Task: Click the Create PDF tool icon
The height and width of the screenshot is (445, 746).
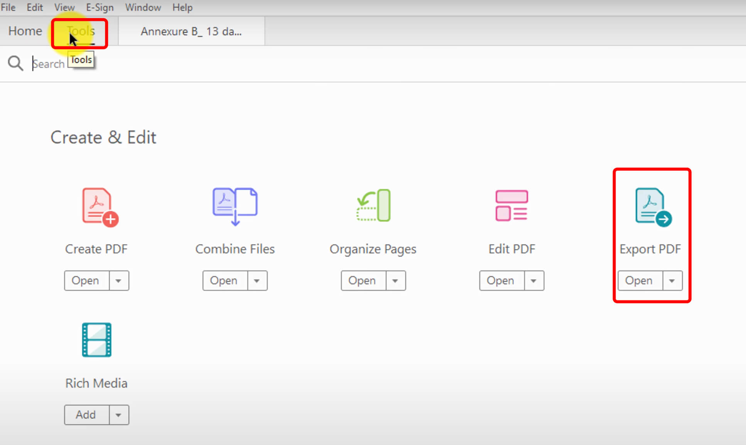Action: click(100, 207)
